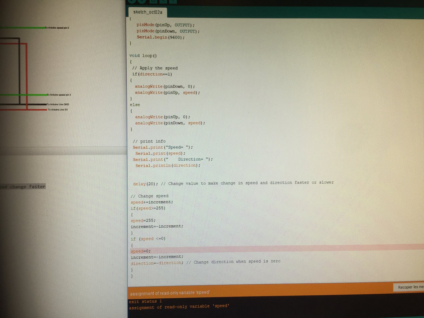
Task: Click "To Arduino Uno 5V" label in diagram window
Action: tap(58, 110)
